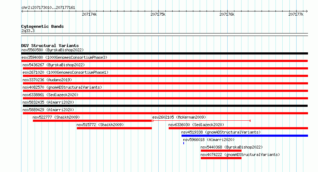Click the 207174k ruler tick label

(89, 14)
